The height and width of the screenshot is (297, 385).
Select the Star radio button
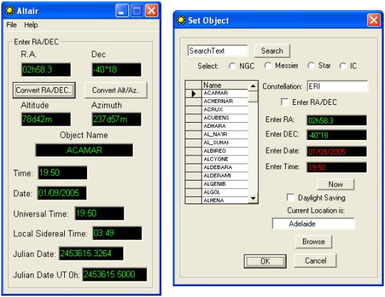pyautogui.click(x=311, y=66)
